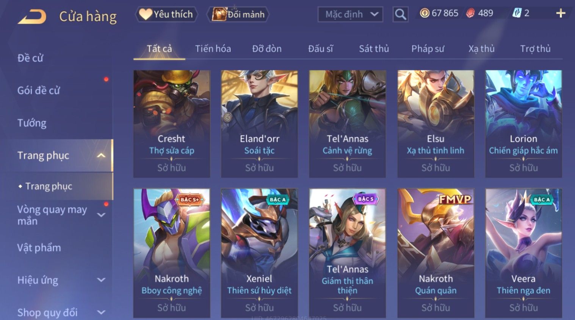Tap the red ruby currency icon
This screenshot has height=320, width=575.
coord(470,13)
